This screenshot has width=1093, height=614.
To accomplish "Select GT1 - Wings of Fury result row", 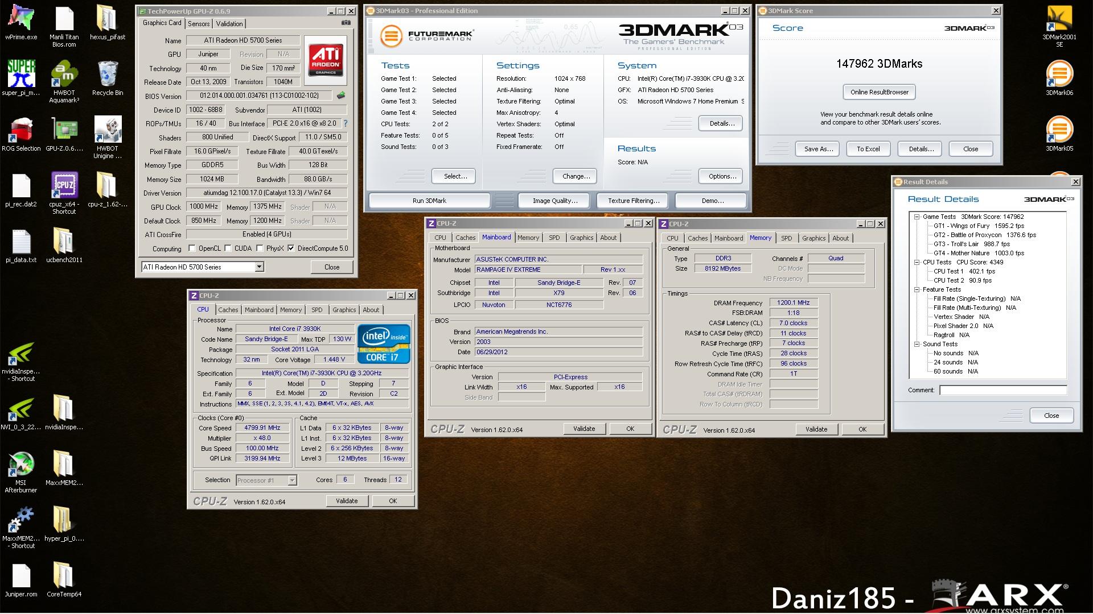I will 979,226.
